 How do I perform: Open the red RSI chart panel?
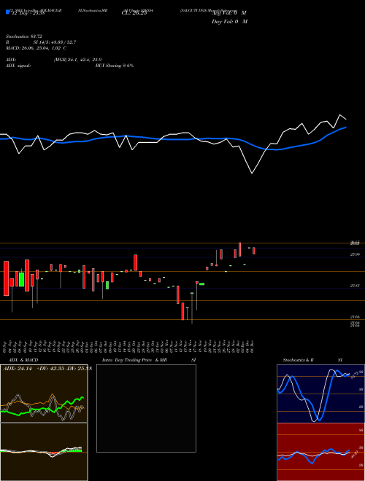(x=320, y=452)
